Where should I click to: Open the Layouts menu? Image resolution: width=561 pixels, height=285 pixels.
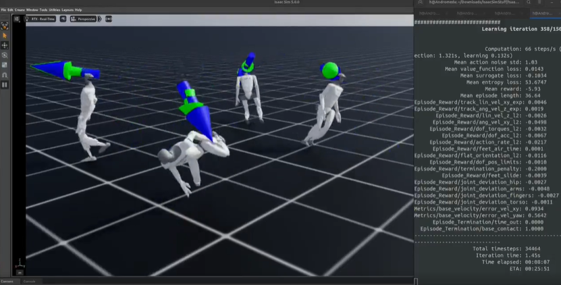point(67,10)
